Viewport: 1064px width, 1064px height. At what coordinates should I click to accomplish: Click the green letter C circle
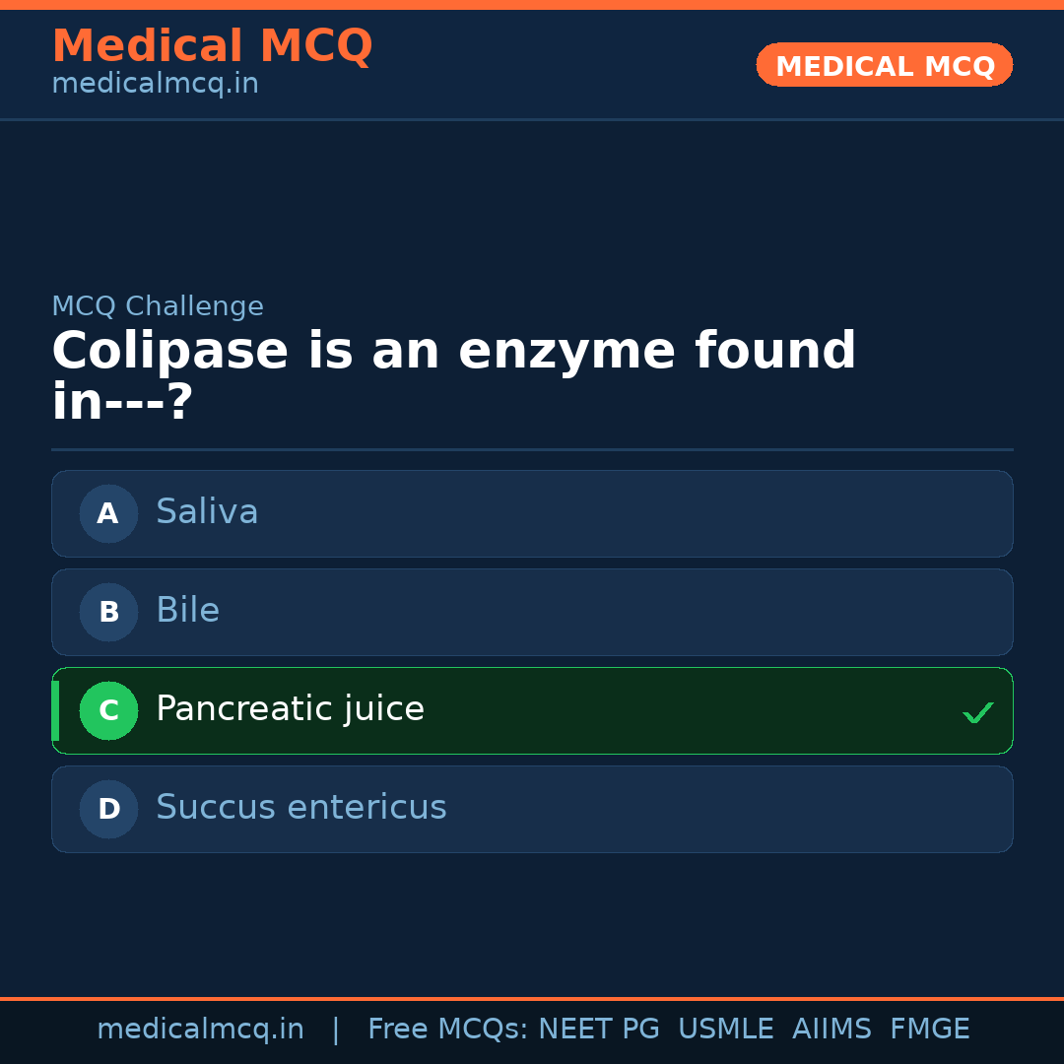coord(108,710)
